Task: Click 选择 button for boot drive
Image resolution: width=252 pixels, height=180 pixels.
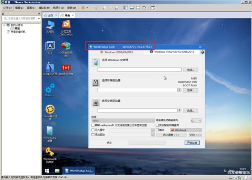Action: (190, 90)
